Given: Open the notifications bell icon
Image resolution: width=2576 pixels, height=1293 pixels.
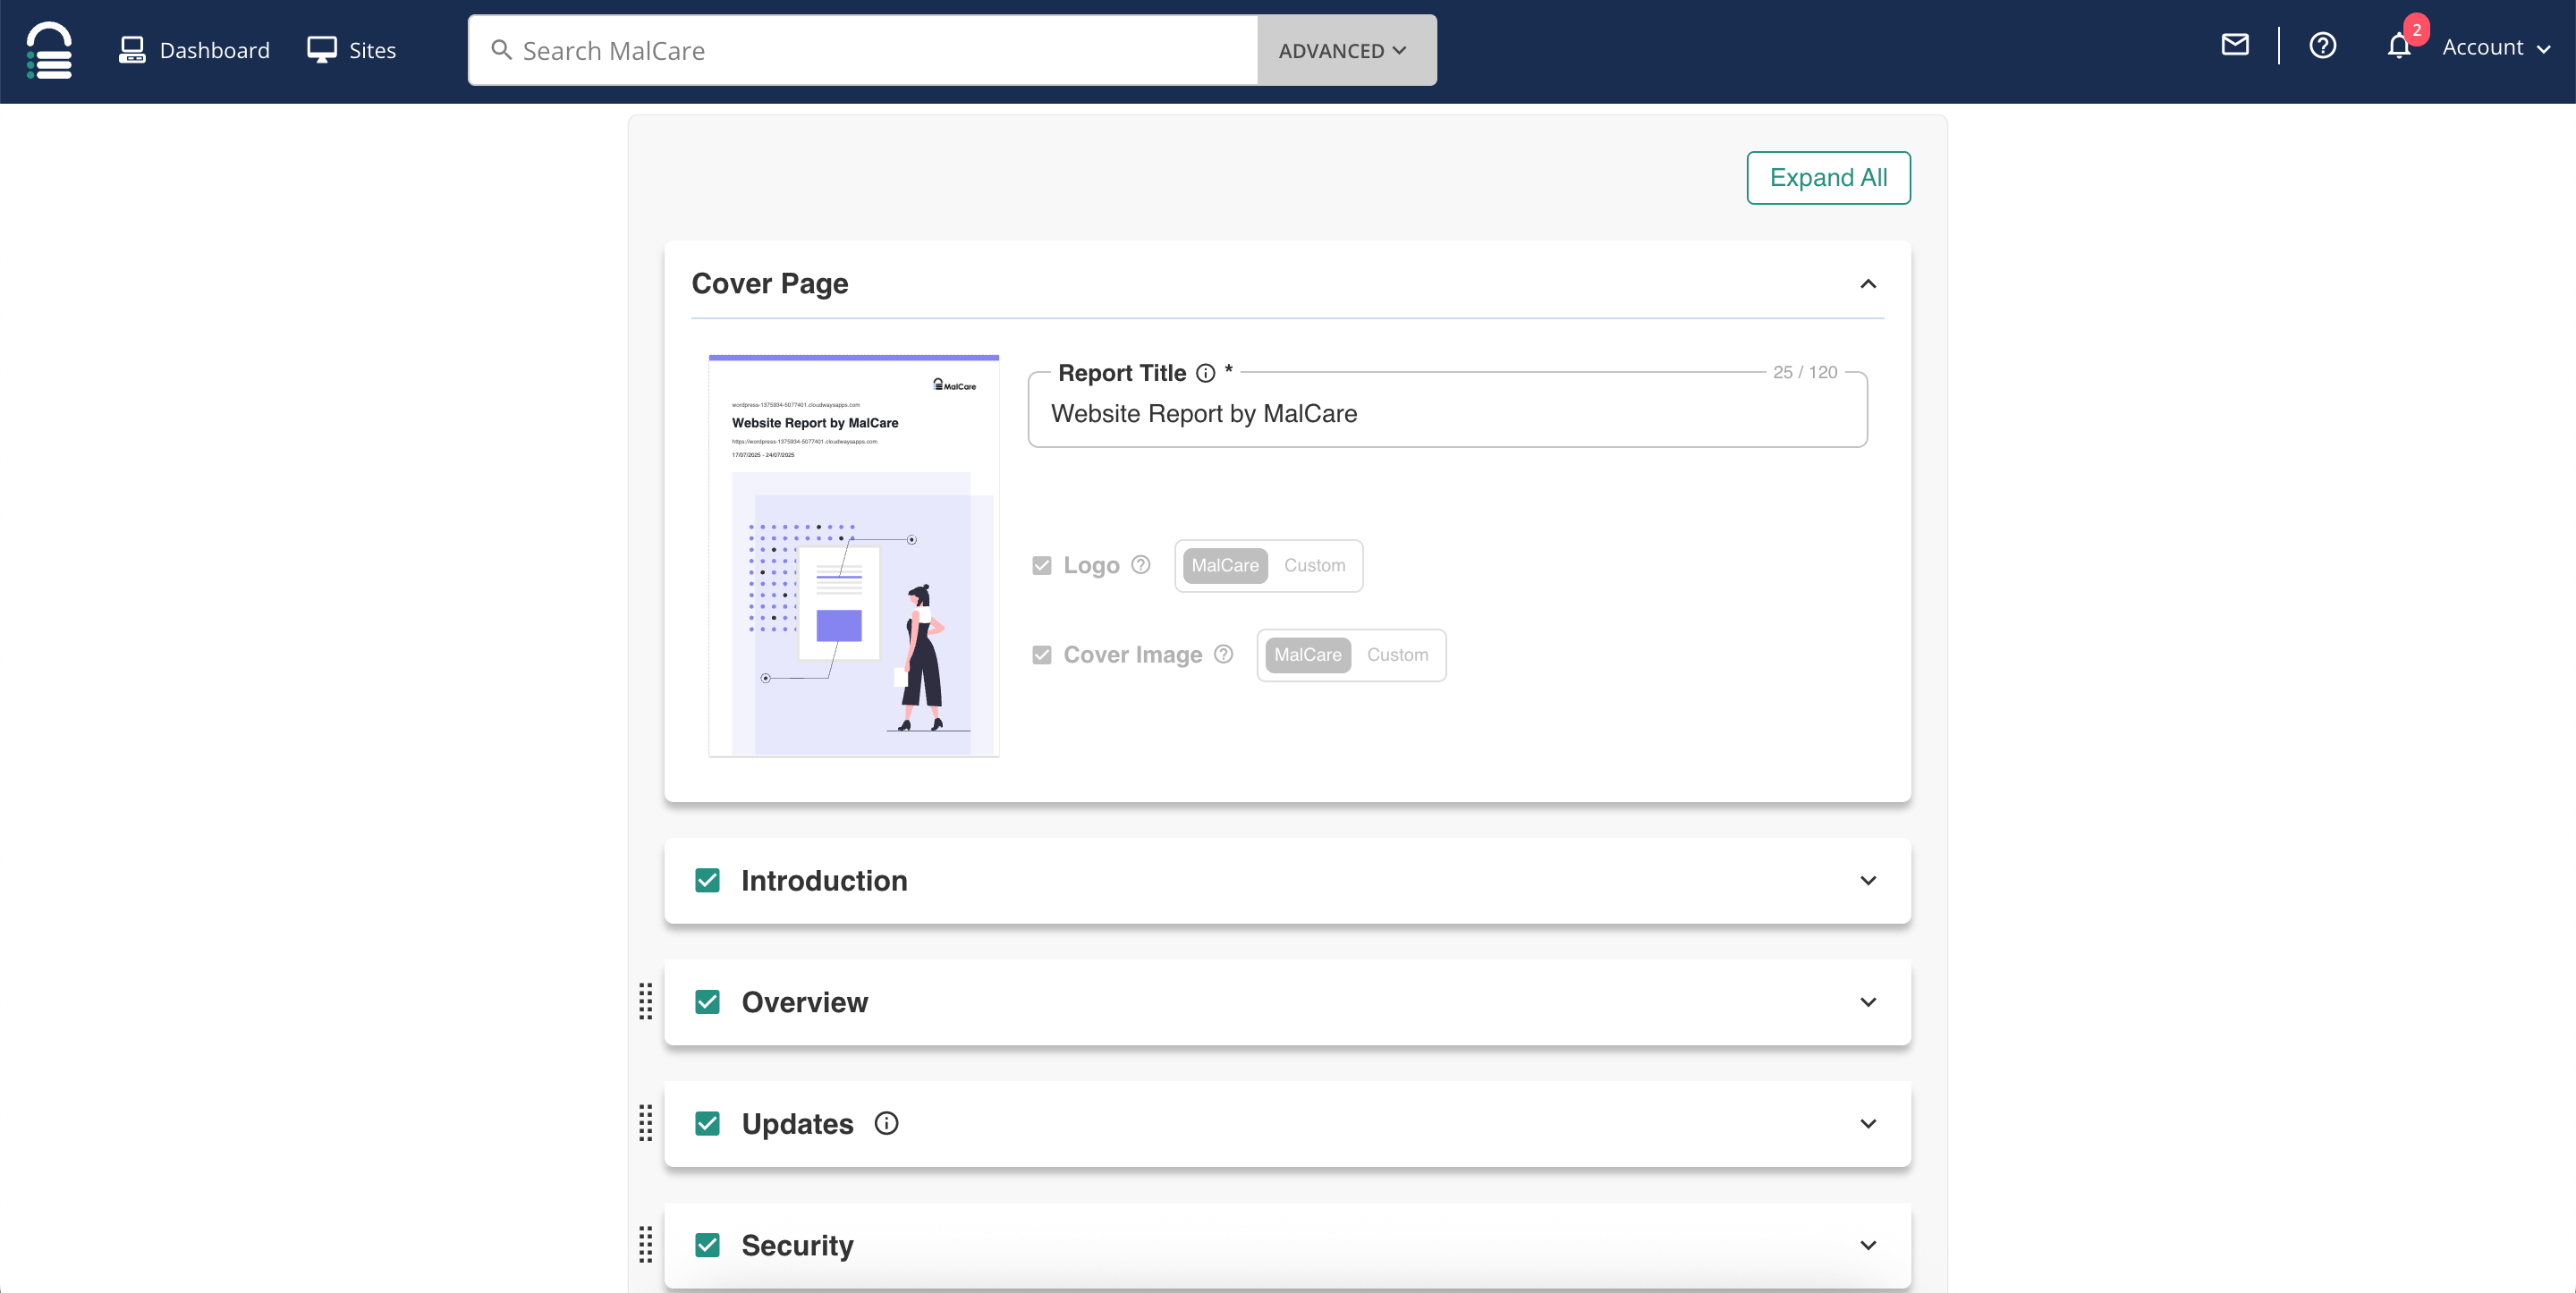Looking at the screenshot, I should [x=2398, y=46].
